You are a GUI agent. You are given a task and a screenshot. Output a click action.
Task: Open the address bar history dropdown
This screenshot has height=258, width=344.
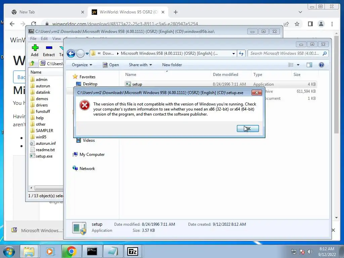233,53
